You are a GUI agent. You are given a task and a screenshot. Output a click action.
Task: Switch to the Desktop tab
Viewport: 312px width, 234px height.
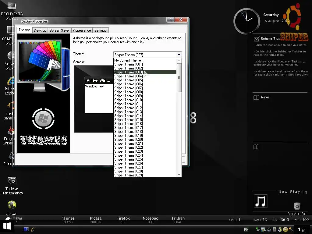[x=40, y=30]
